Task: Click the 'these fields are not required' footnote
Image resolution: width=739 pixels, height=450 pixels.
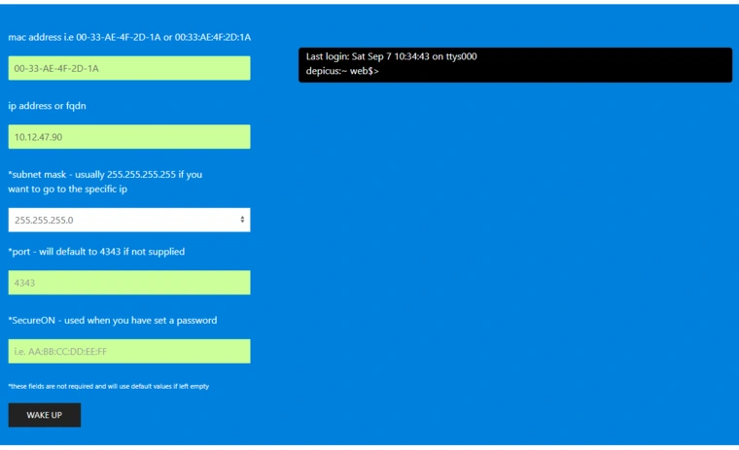Action: pyautogui.click(x=108, y=387)
